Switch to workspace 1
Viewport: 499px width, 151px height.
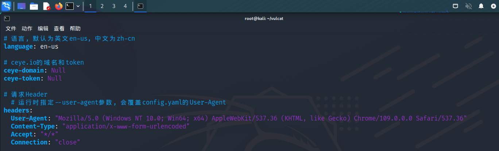click(x=90, y=6)
